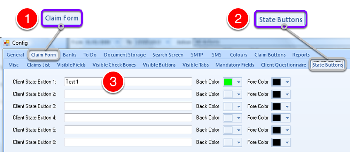Open the General tab
The image size is (350, 153).
coord(15,55)
